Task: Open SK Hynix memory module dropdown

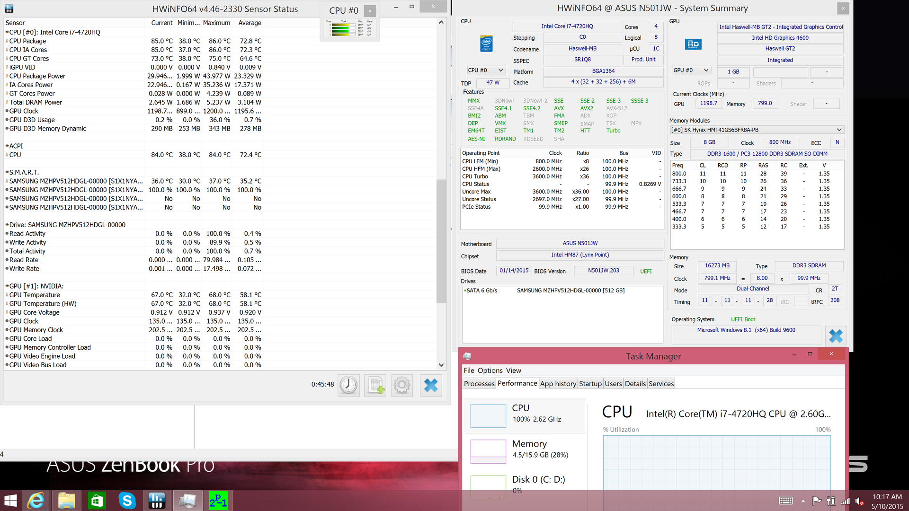Action: [x=757, y=130]
